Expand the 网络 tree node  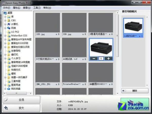coord(5,28)
